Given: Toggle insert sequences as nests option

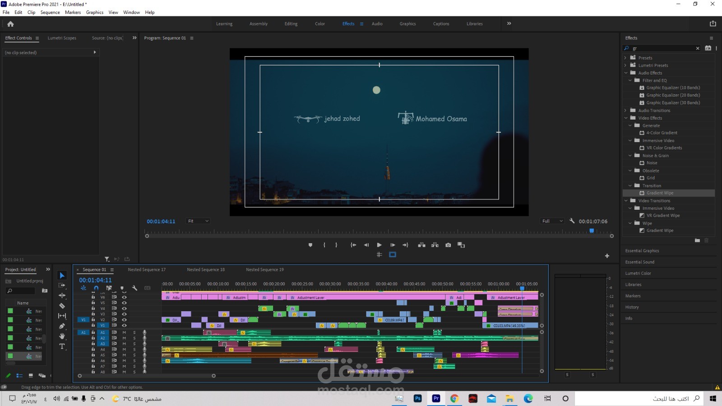Looking at the screenshot, I should [83, 288].
